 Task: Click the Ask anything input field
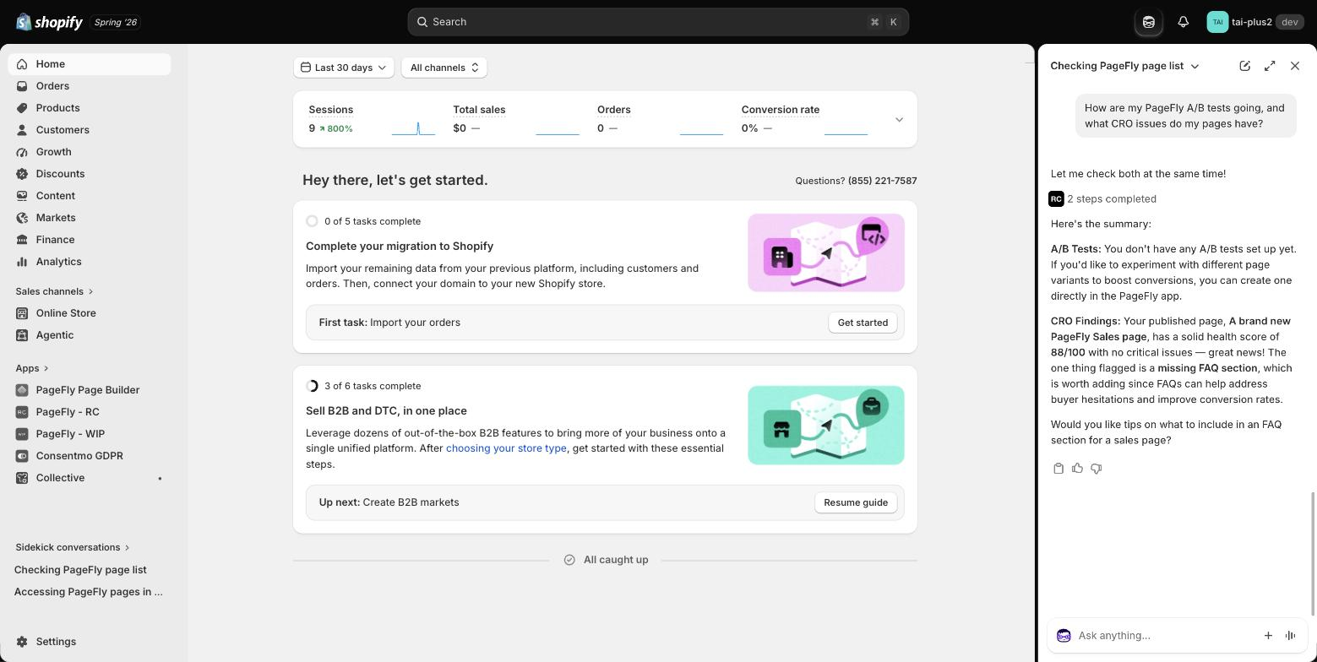(1164, 636)
